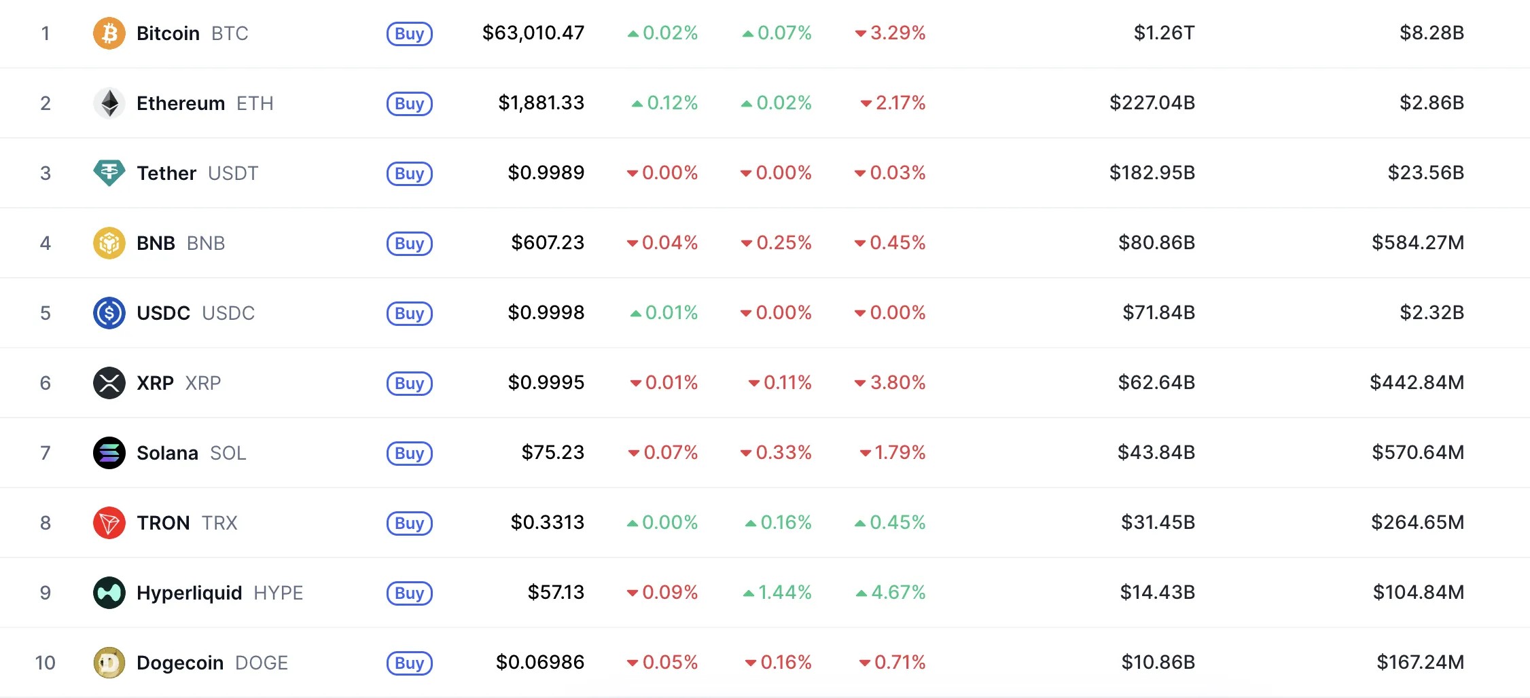Click the Ethereum diamond icon

click(109, 103)
